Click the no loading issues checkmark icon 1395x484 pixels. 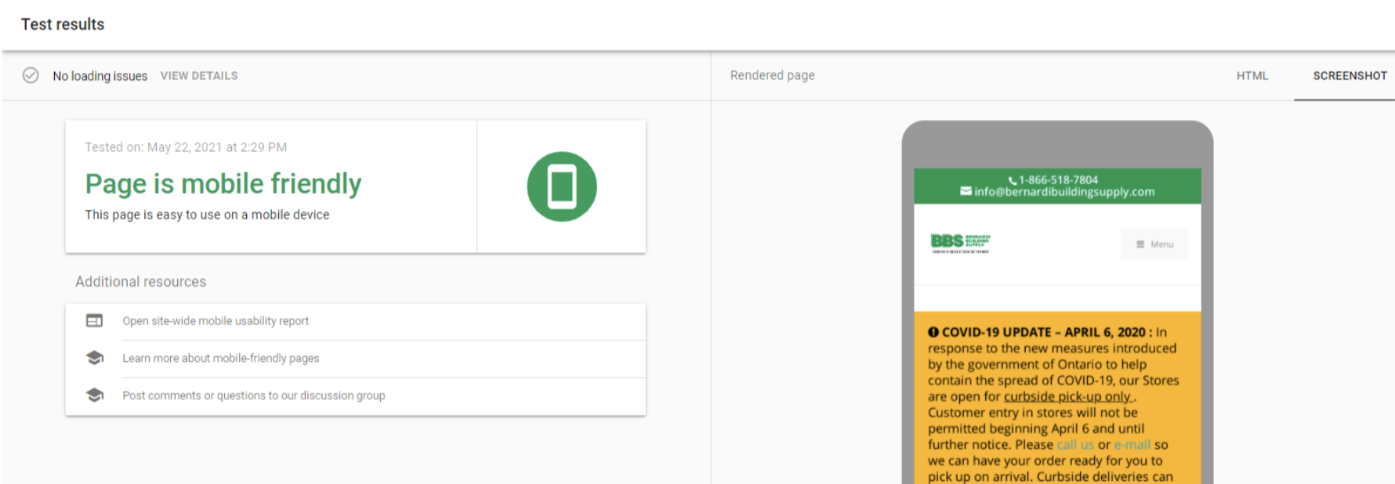[31, 75]
